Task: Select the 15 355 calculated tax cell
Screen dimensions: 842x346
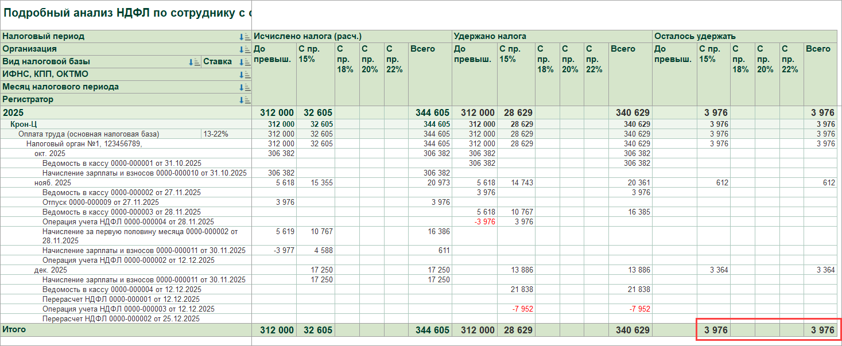Action: click(x=316, y=183)
